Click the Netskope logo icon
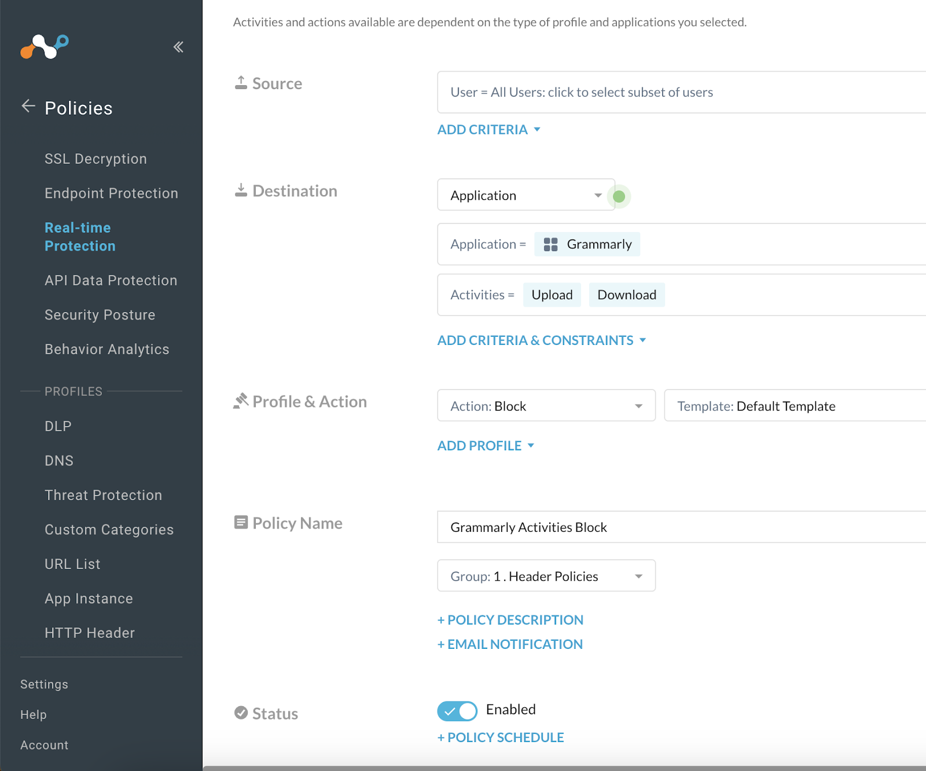The height and width of the screenshot is (771, 926). pyautogui.click(x=45, y=47)
